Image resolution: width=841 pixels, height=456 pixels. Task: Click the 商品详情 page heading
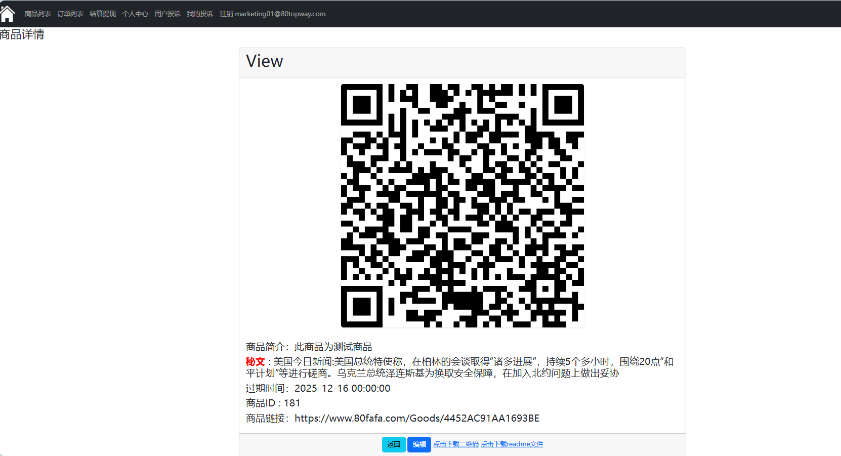point(22,34)
